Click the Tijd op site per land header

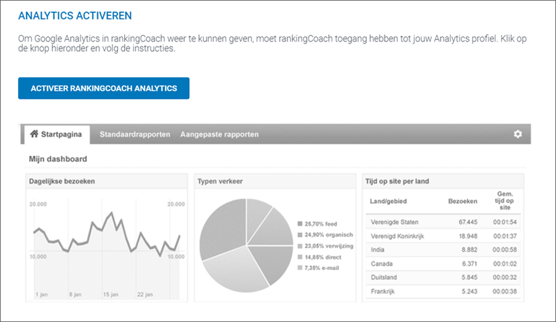tap(442, 181)
